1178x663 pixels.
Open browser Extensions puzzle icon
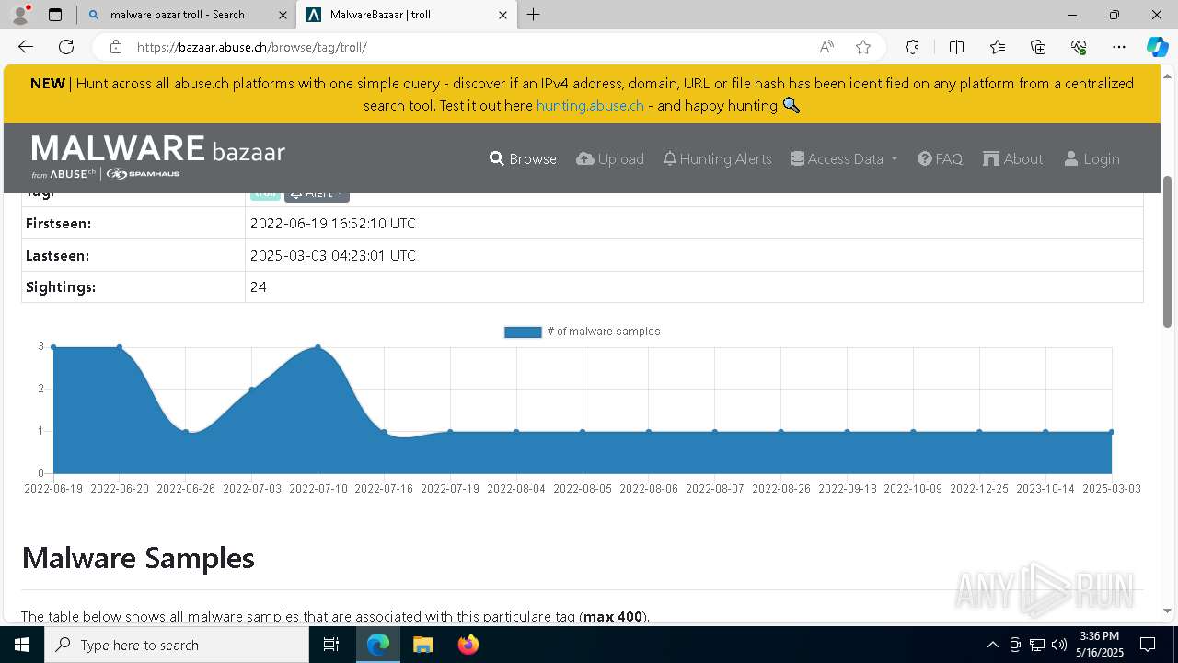912,47
